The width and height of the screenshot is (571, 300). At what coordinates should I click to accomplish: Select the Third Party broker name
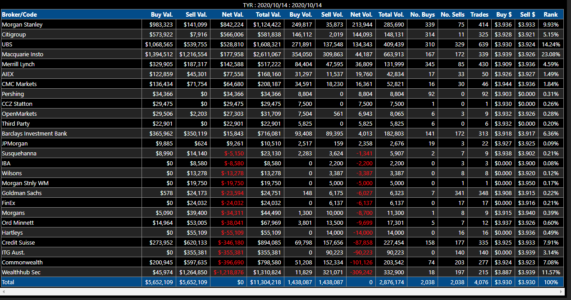coord(15,123)
